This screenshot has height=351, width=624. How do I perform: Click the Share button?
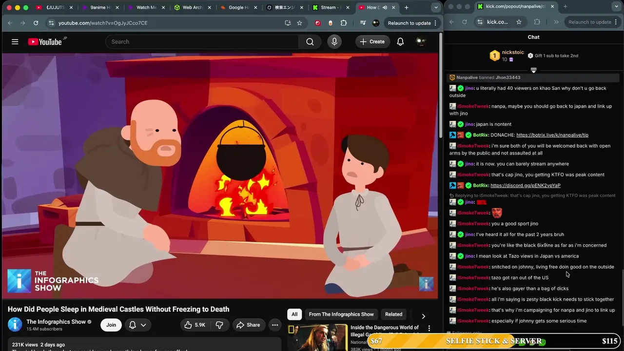pos(248,325)
